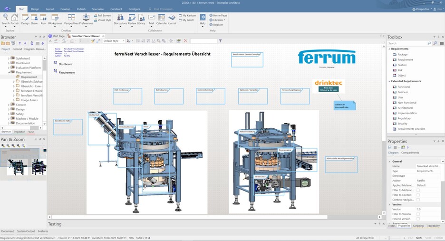Viewport: 445px width, 241px height.
Task: Open the Libraries dropdown in the Help group
Action: [217, 20]
